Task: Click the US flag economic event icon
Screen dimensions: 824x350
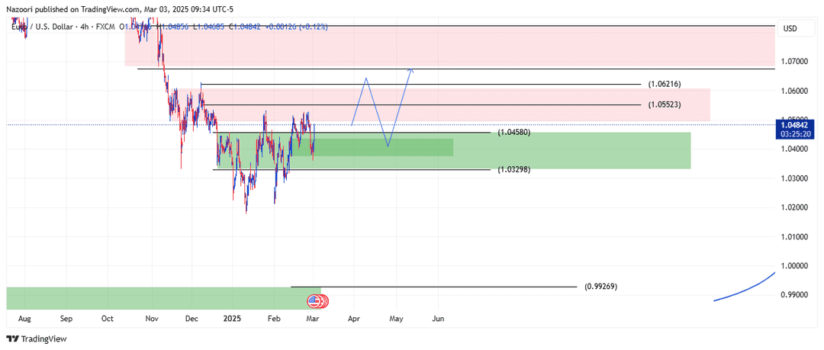Action: click(314, 301)
